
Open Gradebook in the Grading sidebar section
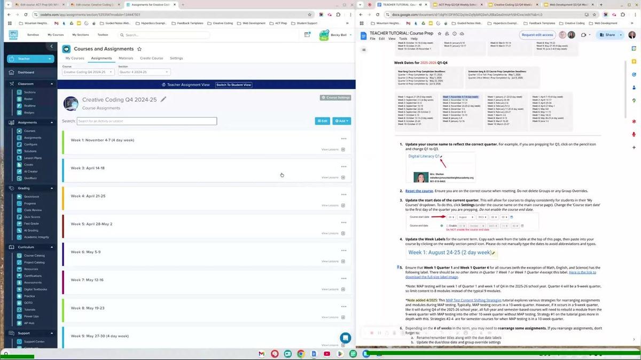(x=32, y=197)
